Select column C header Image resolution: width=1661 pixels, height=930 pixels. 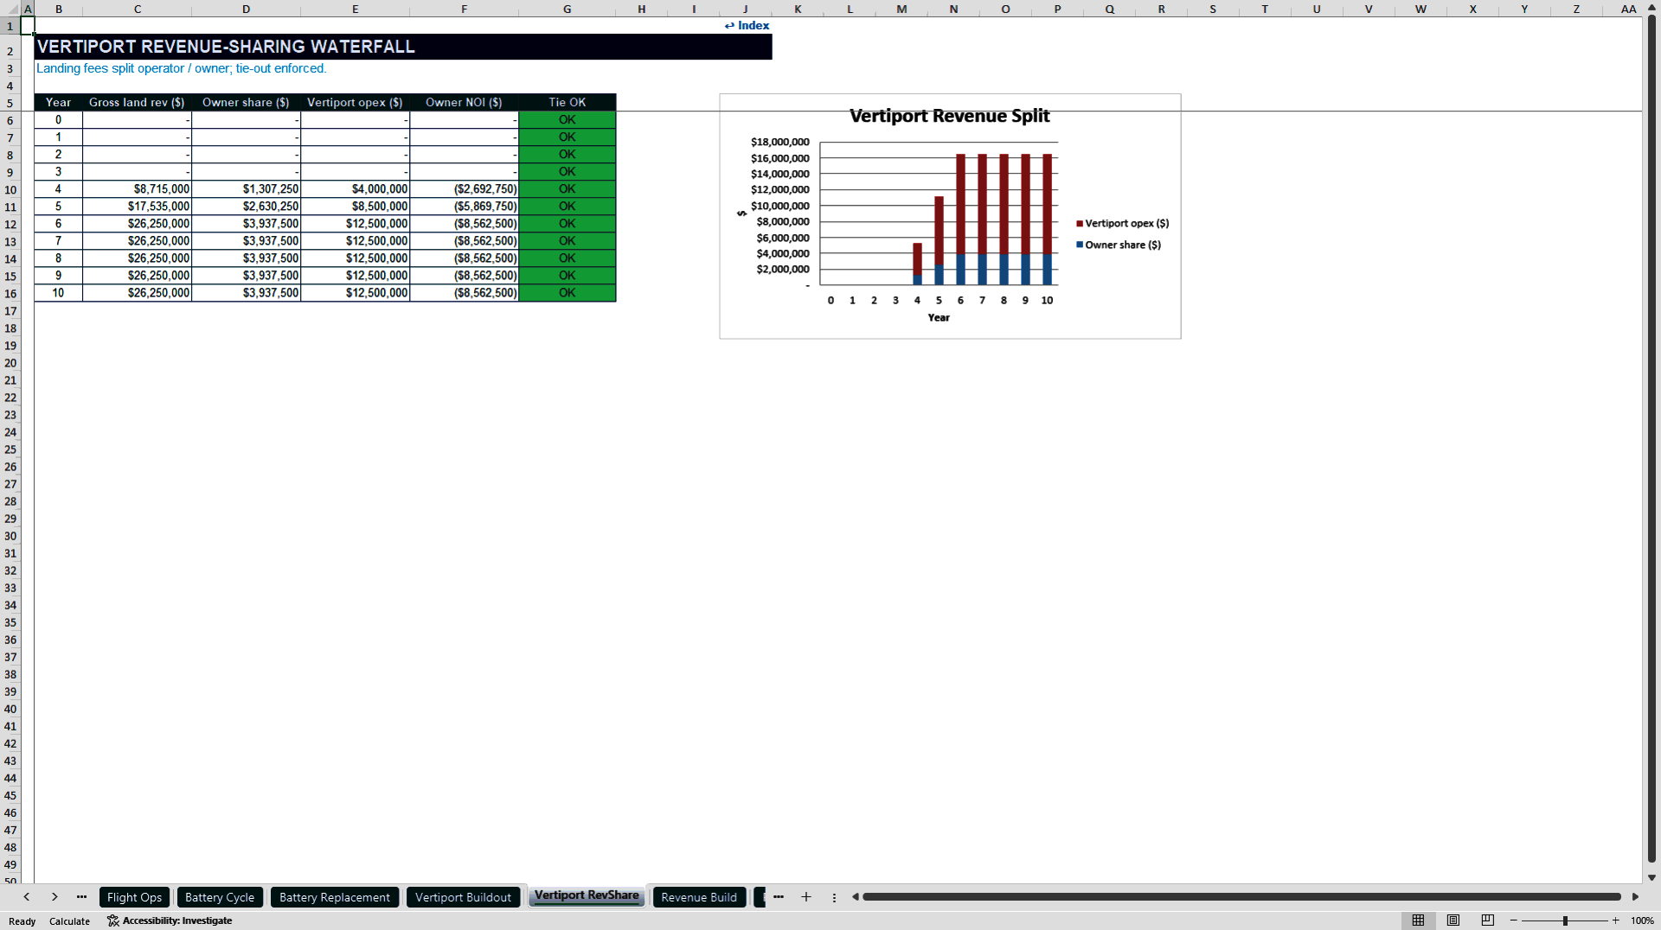pos(138,9)
